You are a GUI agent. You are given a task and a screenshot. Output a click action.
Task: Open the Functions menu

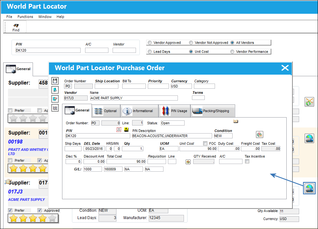pyautogui.click(x=25, y=17)
